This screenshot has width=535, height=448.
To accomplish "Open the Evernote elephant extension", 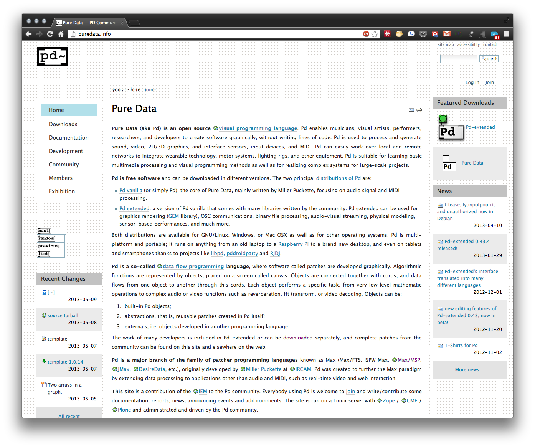I will click(x=482, y=34).
